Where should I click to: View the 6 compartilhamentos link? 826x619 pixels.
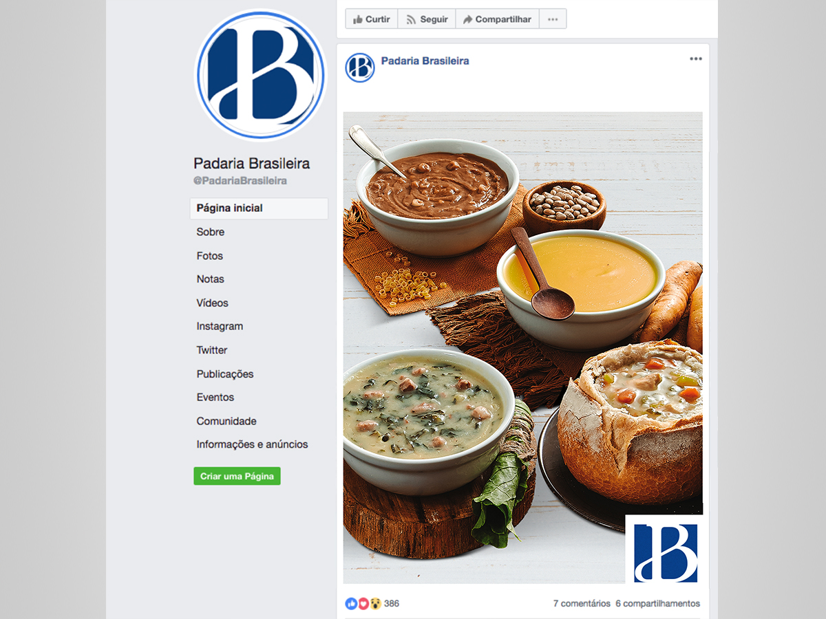658,604
